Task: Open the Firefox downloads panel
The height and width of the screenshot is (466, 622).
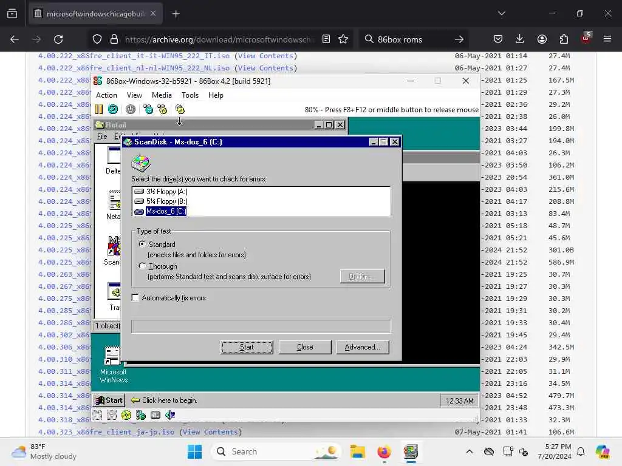Action: pyautogui.click(x=520, y=39)
